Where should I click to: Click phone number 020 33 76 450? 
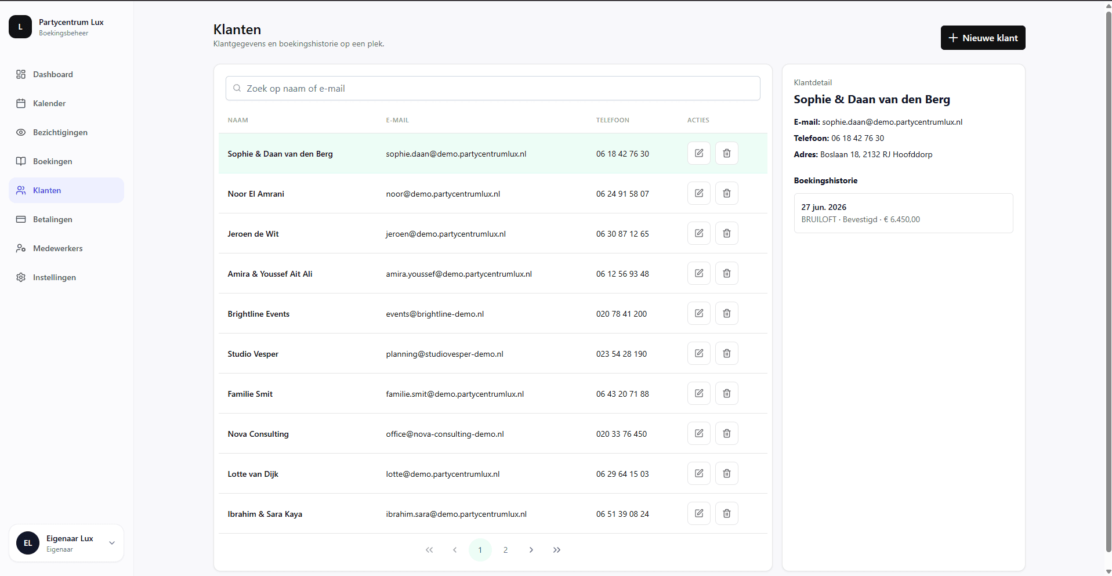[621, 434]
